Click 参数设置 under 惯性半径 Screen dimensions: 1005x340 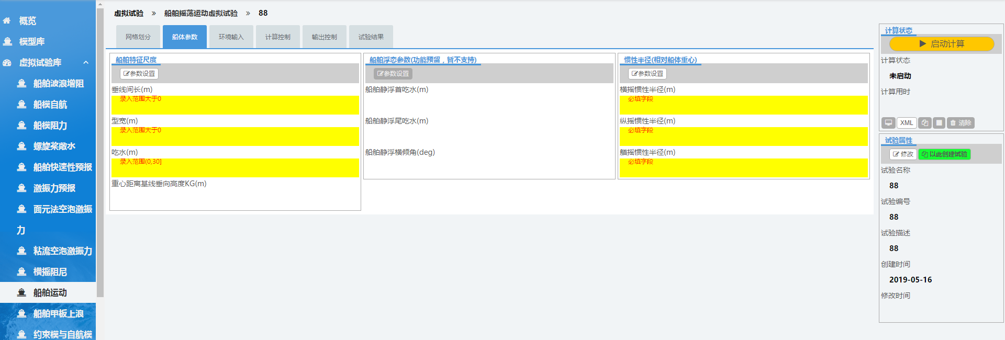(x=647, y=74)
